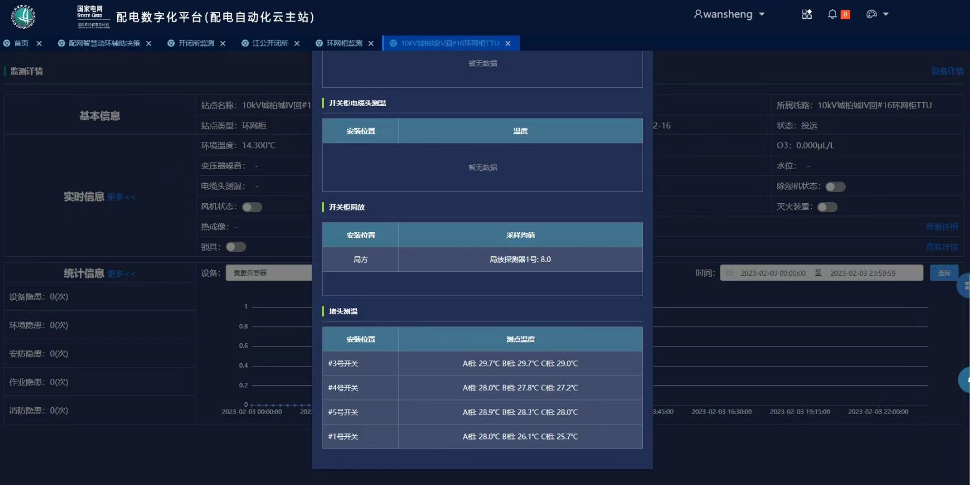Close the 首页 tab
970x485 pixels.
coord(39,44)
